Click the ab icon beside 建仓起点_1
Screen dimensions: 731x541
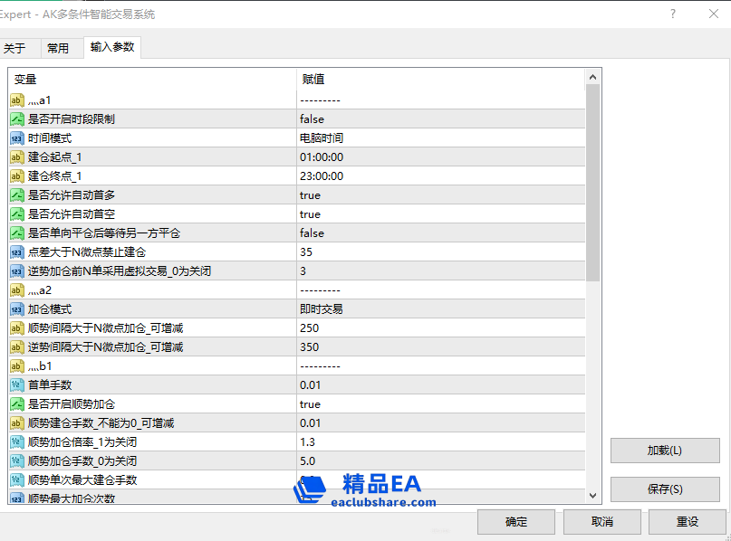[17, 157]
